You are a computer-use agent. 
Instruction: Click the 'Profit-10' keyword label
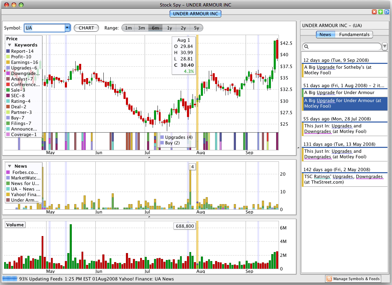[21, 57]
